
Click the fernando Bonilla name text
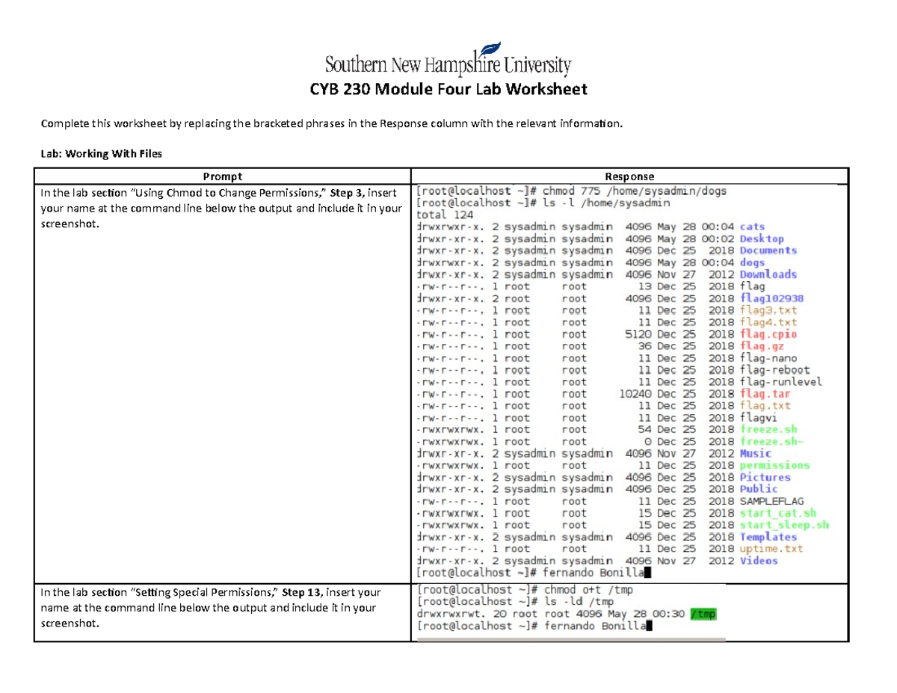tap(594, 573)
